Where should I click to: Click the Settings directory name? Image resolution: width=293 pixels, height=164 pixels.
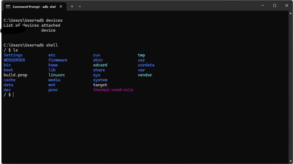pyautogui.click(x=13, y=55)
